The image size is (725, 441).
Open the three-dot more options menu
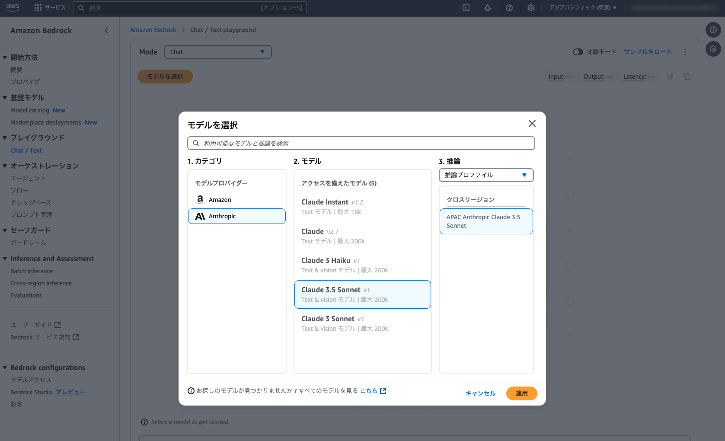(x=685, y=52)
